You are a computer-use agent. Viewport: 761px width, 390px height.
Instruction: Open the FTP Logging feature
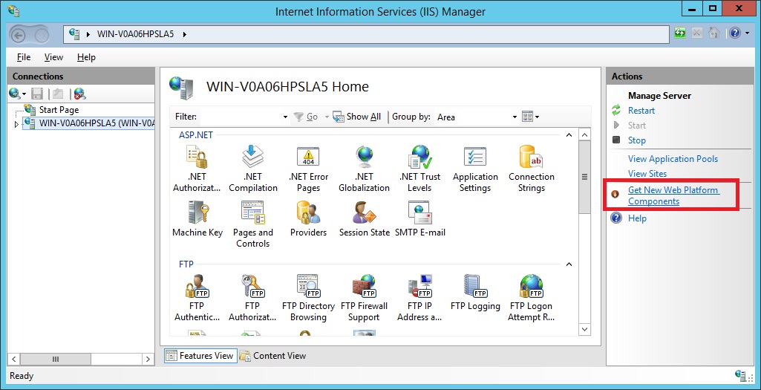pos(475,293)
